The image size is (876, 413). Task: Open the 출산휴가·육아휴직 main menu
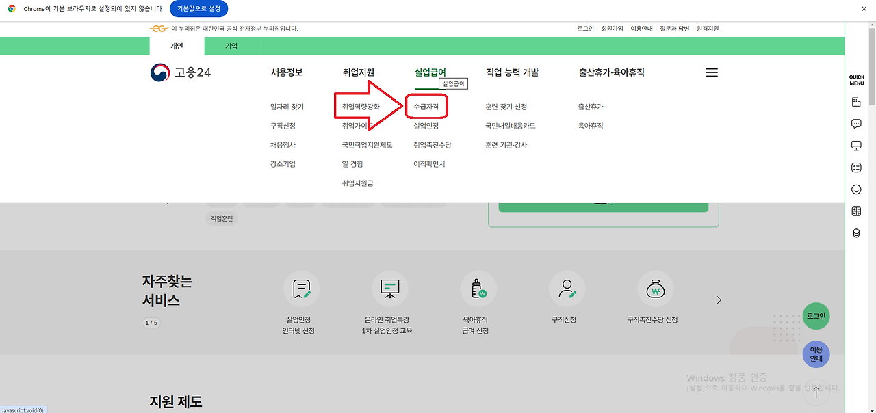tap(611, 72)
